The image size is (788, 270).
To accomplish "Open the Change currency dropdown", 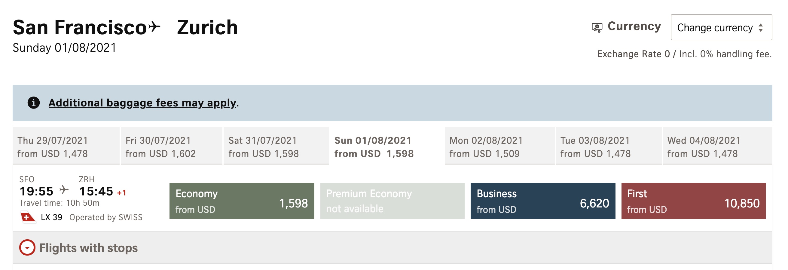I will 721,28.
